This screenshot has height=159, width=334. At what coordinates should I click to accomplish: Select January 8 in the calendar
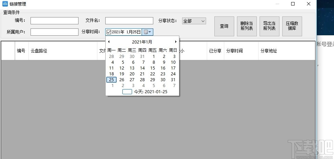point(154,62)
